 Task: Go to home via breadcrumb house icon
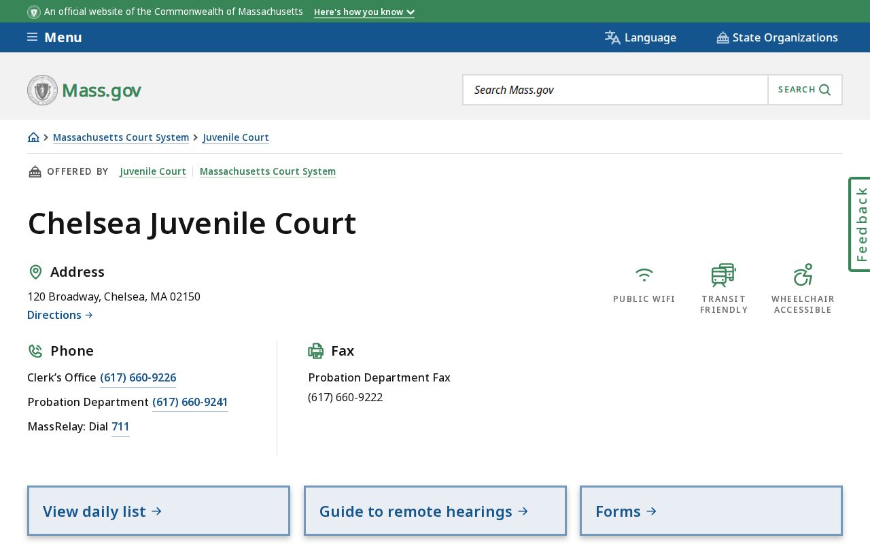pos(33,137)
